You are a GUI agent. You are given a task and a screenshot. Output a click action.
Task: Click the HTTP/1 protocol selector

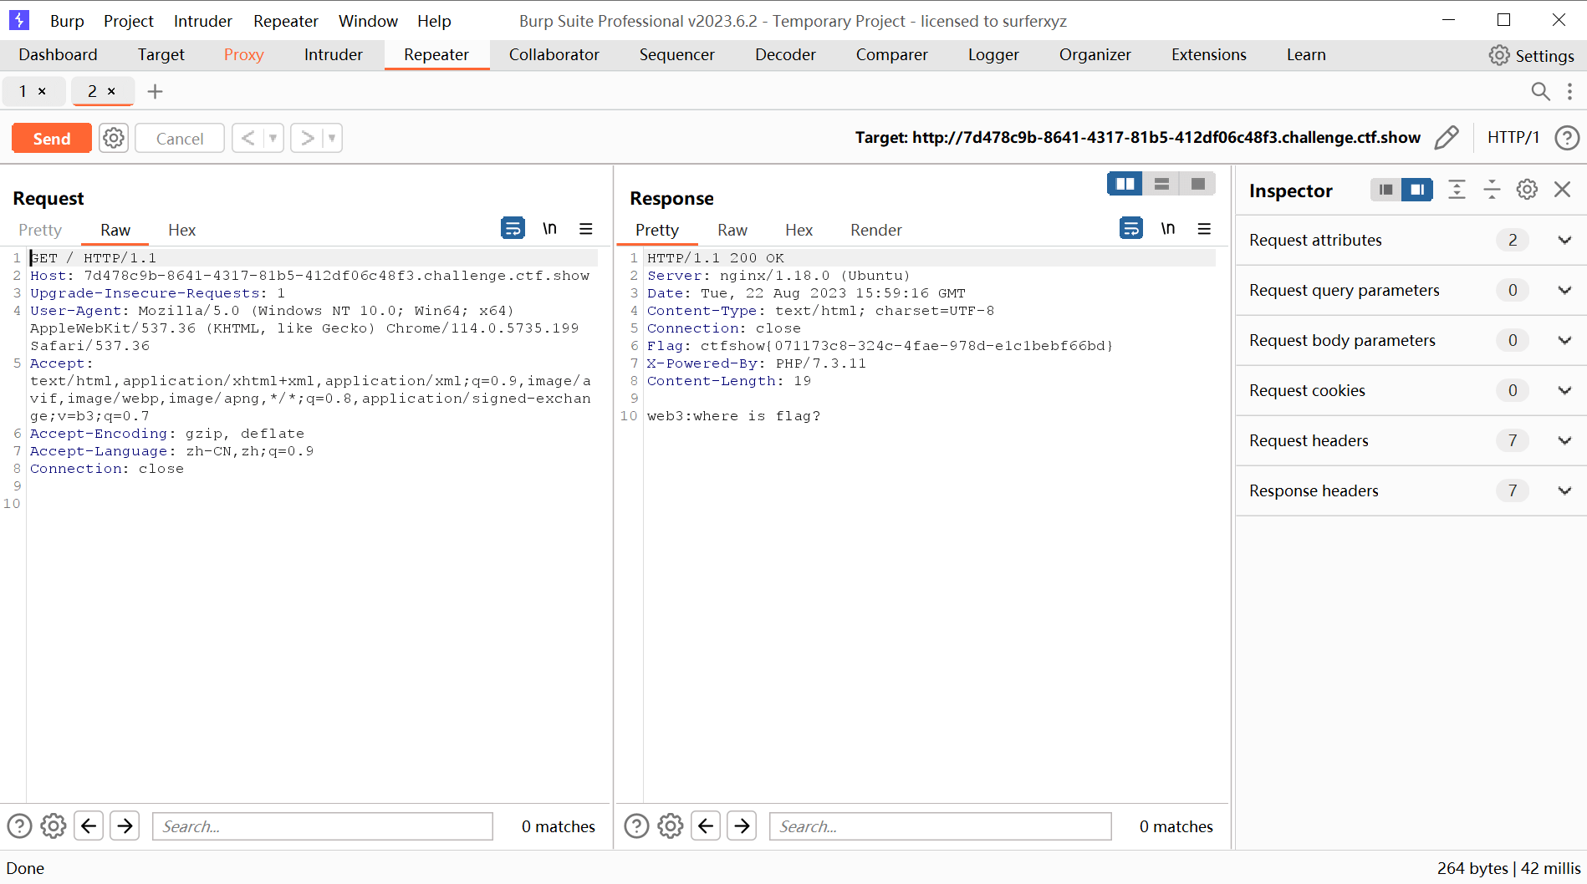point(1513,138)
